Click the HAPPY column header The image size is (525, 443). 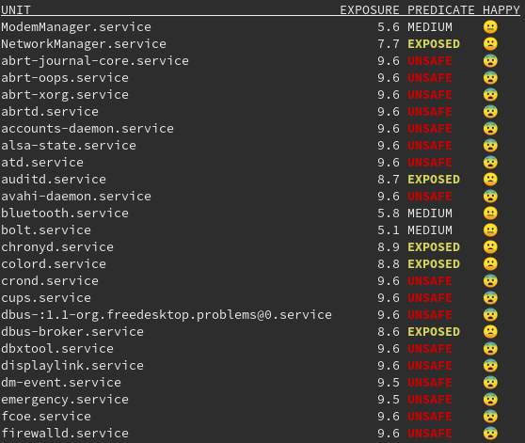coord(501,10)
